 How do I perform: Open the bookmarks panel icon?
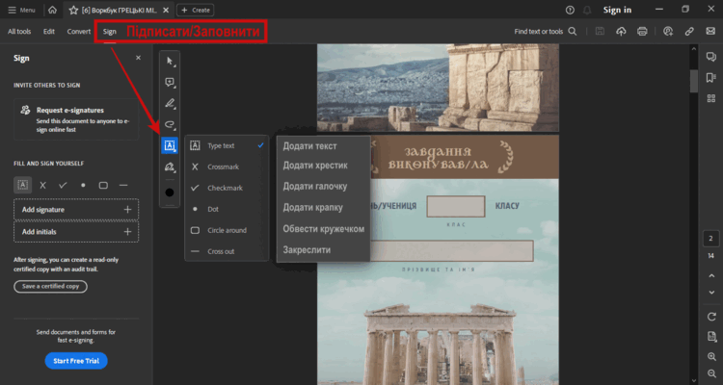tap(710, 77)
